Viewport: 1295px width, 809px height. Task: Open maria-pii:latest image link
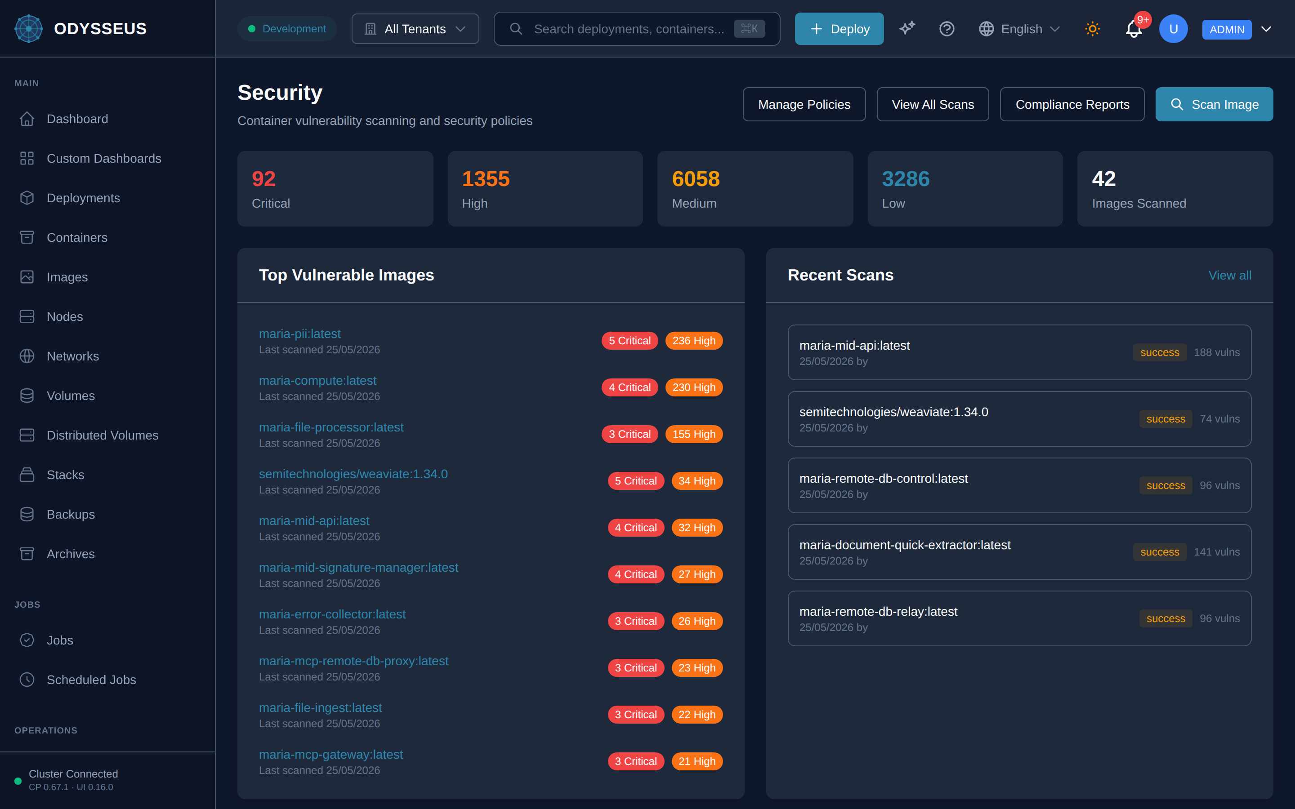299,334
